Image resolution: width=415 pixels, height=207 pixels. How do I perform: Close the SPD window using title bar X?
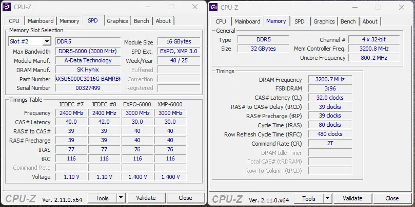click(194, 7)
